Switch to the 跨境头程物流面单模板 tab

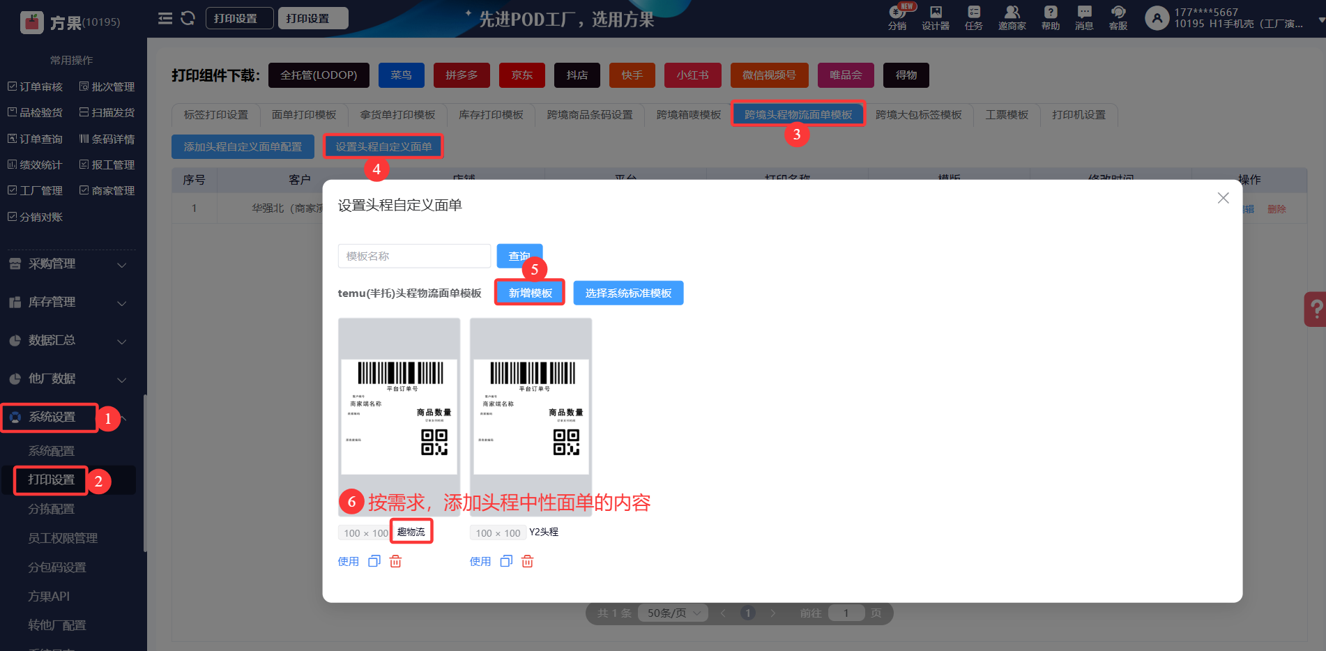pos(798,115)
